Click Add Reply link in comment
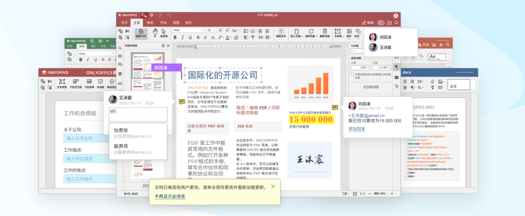The width and height of the screenshot is (525, 216). point(357,129)
